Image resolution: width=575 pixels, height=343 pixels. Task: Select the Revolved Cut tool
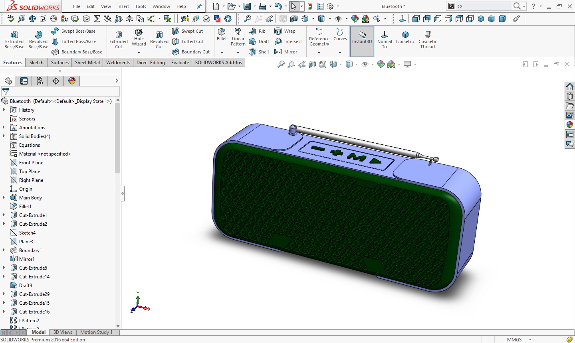click(x=159, y=40)
